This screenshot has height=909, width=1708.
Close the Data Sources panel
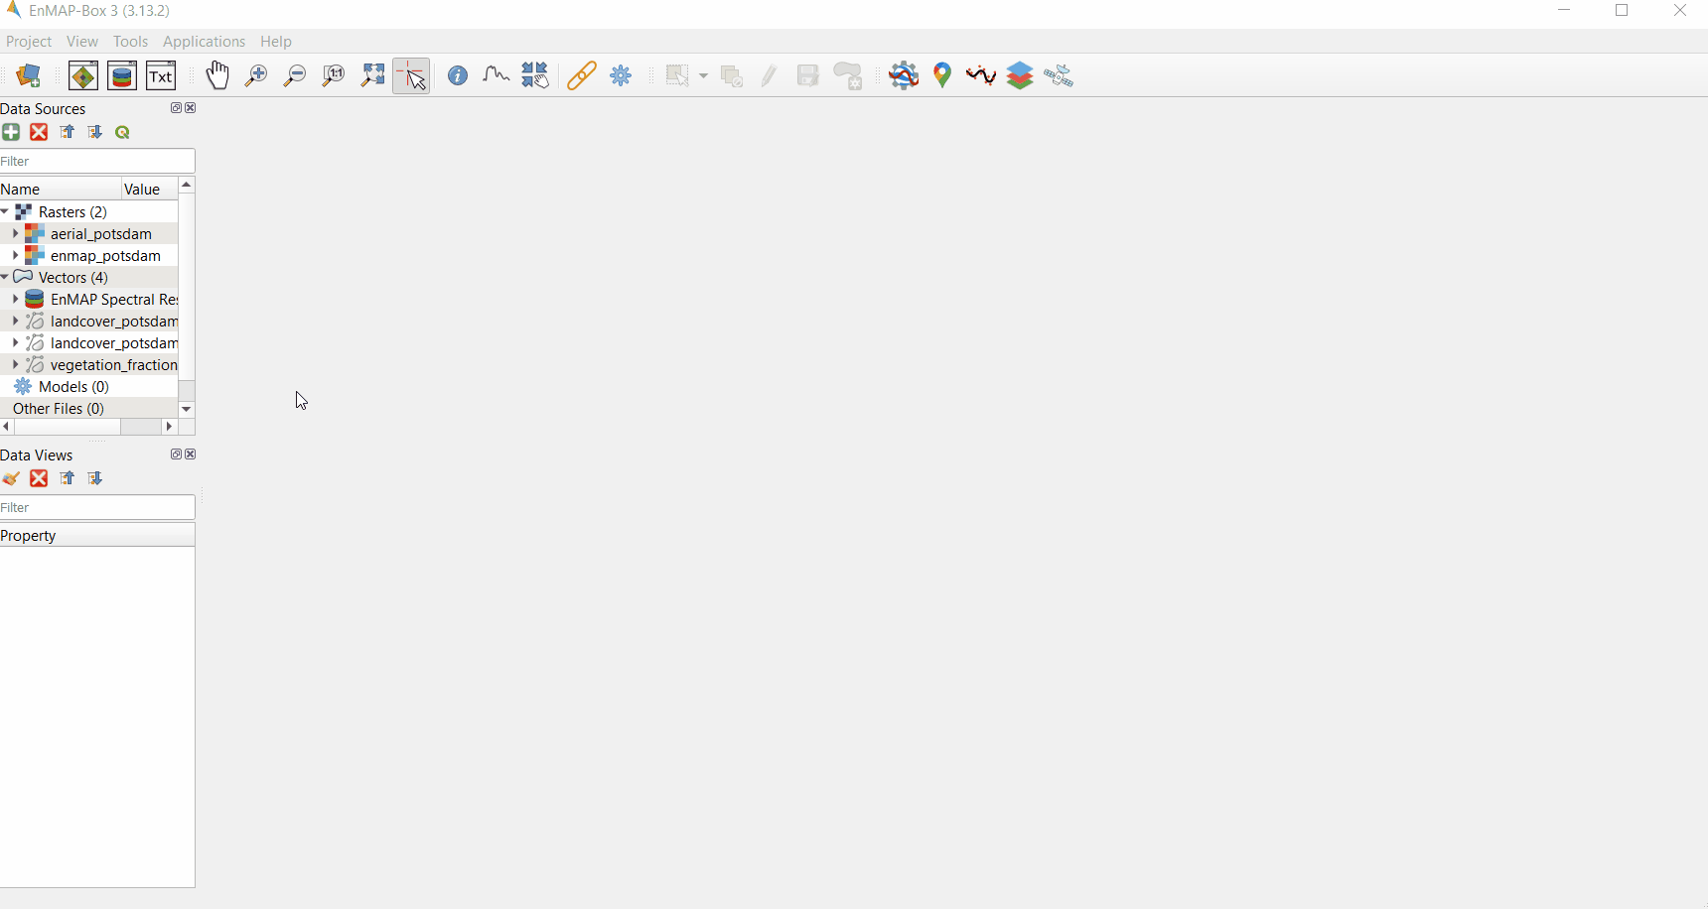coord(191,108)
